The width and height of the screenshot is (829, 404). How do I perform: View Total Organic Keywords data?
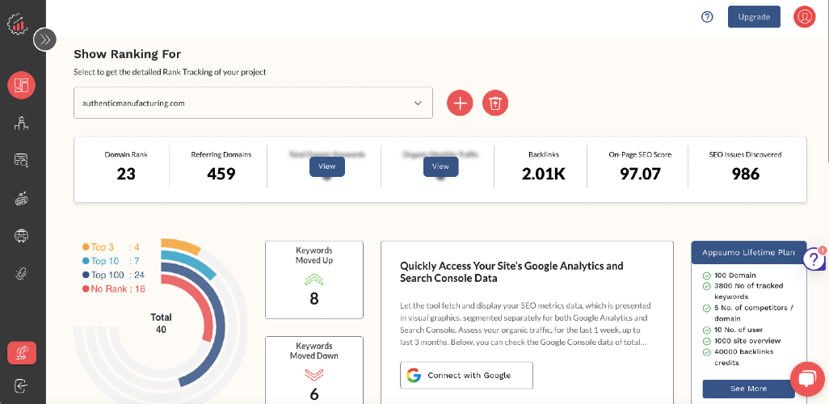326,166
